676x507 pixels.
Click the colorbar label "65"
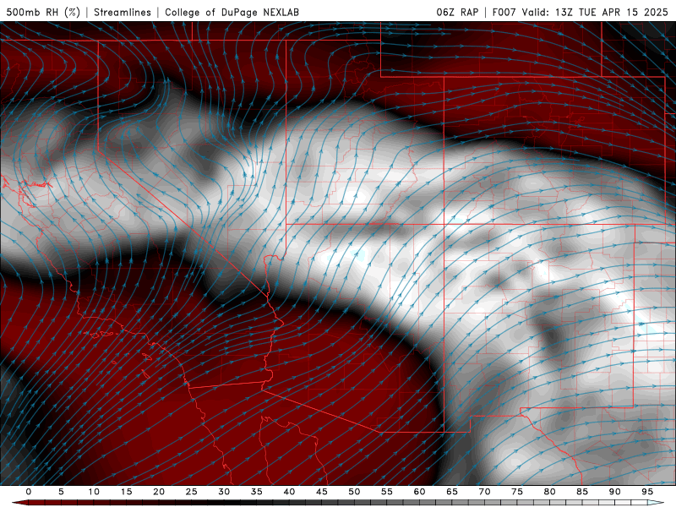click(x=451, y=492)
